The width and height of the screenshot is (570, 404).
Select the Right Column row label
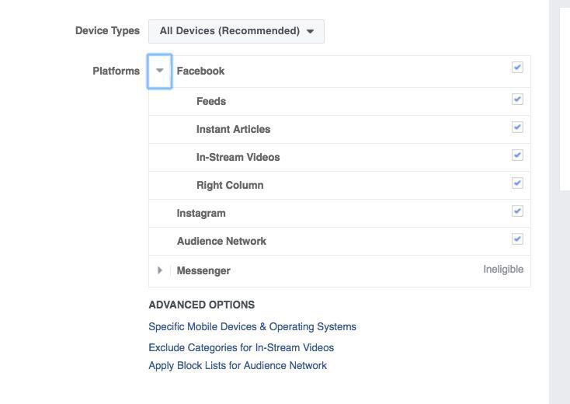pyautogui.click(x=230, y=185)
